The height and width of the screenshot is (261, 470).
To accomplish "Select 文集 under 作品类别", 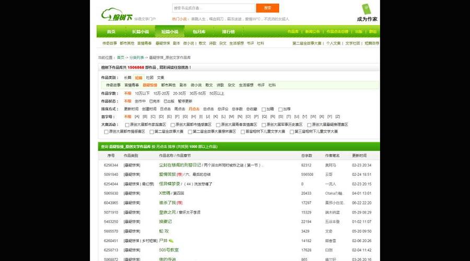I will point(161,78).
